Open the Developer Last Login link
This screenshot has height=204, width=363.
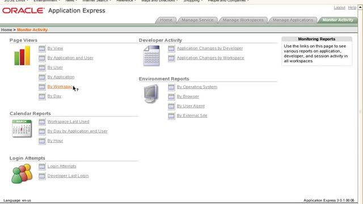(68, 176)
